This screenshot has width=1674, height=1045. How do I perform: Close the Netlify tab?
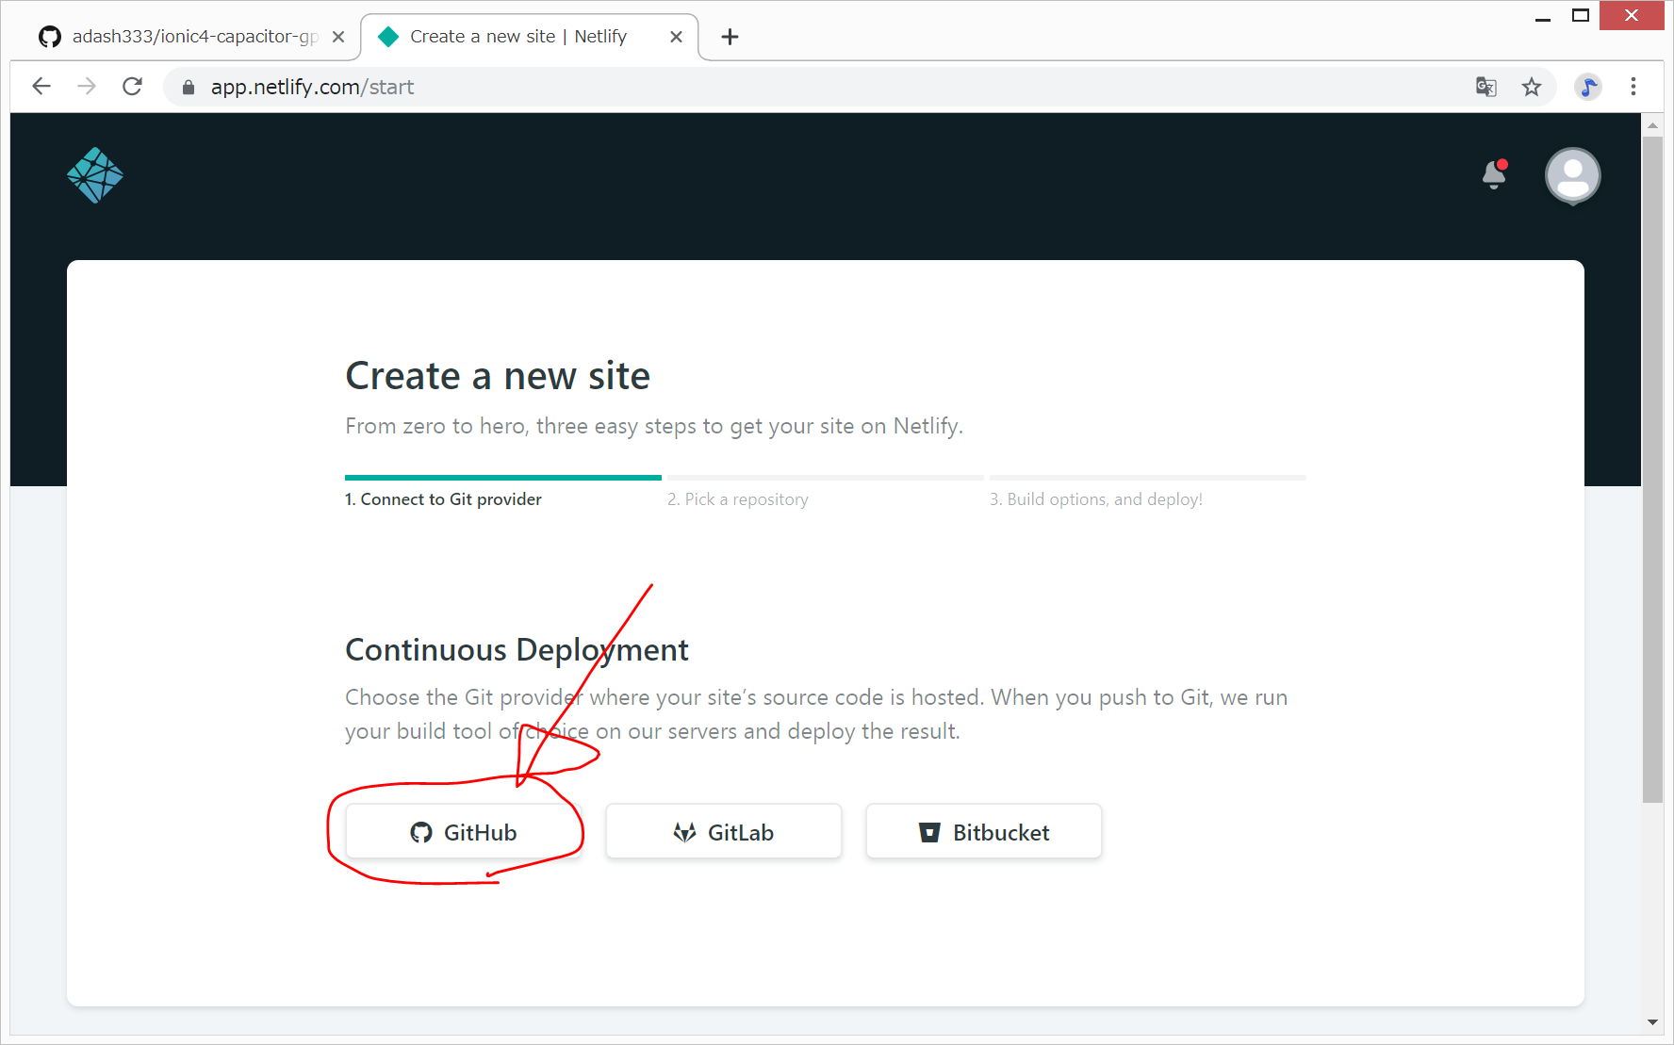tap(676, 37)
